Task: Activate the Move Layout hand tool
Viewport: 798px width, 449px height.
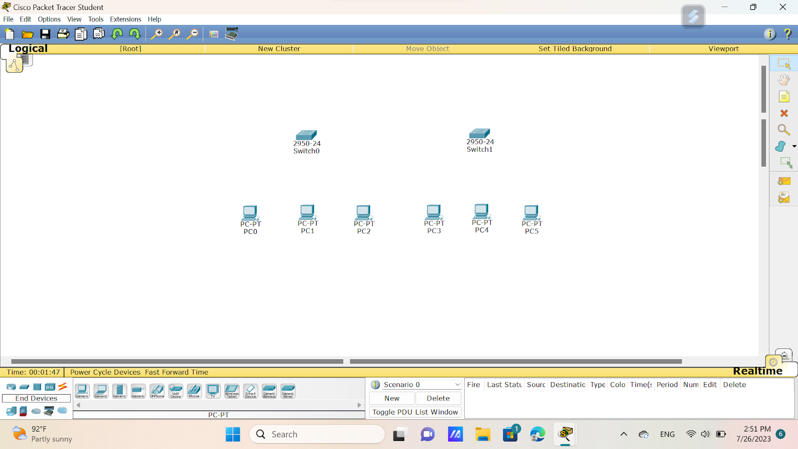Action: (784, 80)
